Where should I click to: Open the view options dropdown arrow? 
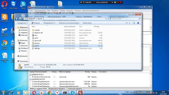tap(130, 23)
